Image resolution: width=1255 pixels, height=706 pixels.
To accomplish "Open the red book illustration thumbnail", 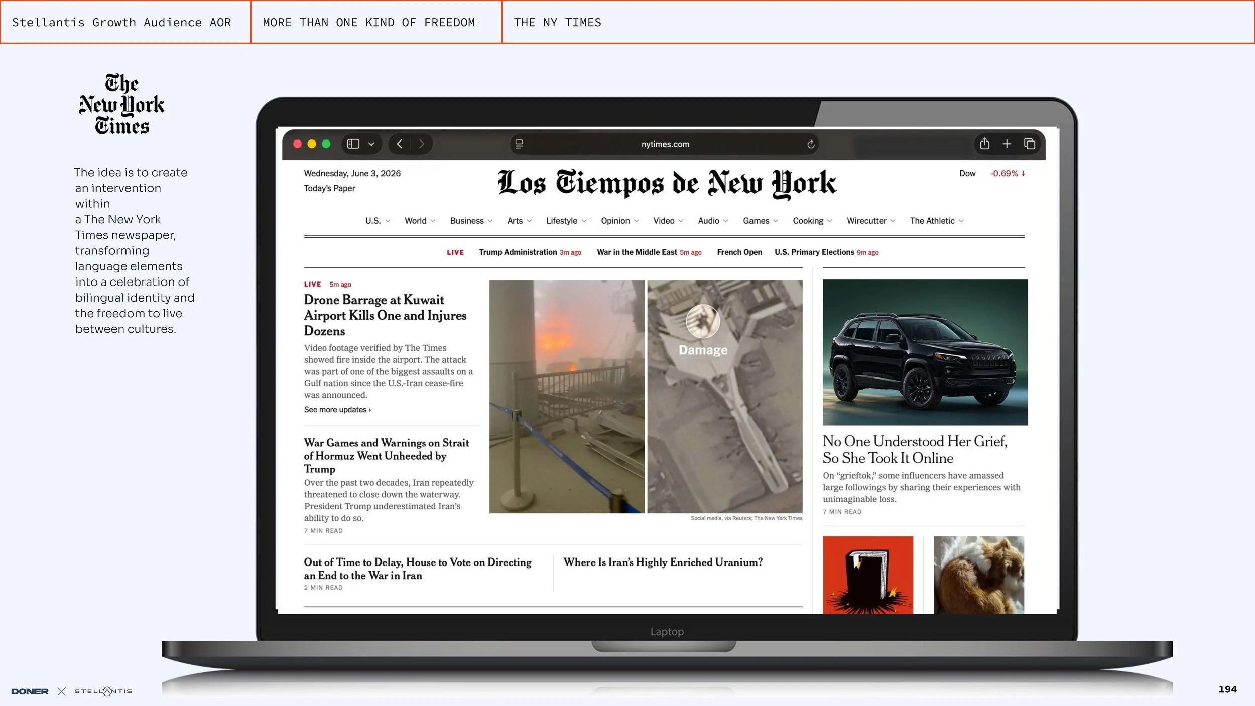I will point(868,575).
